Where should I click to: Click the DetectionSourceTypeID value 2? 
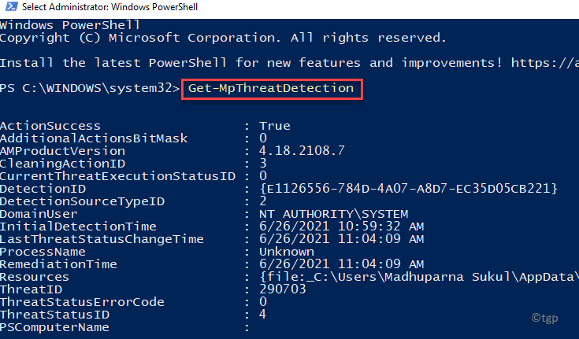pyautogui.click(x=263, y=201)
